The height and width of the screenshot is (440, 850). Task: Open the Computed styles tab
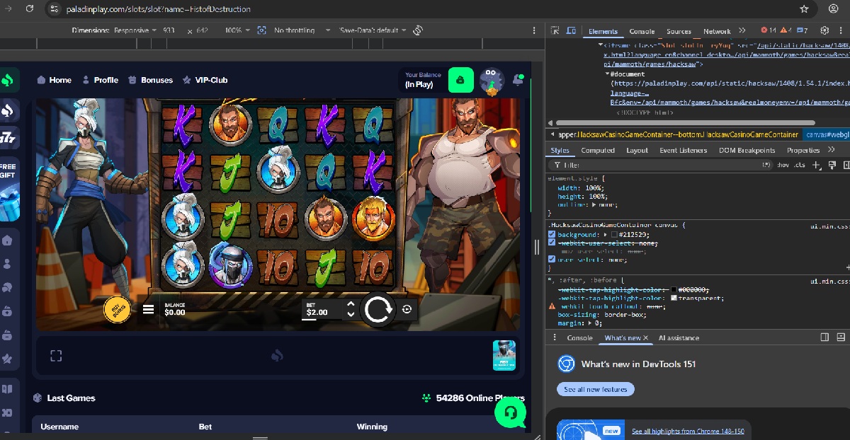[x=598, y=150]
